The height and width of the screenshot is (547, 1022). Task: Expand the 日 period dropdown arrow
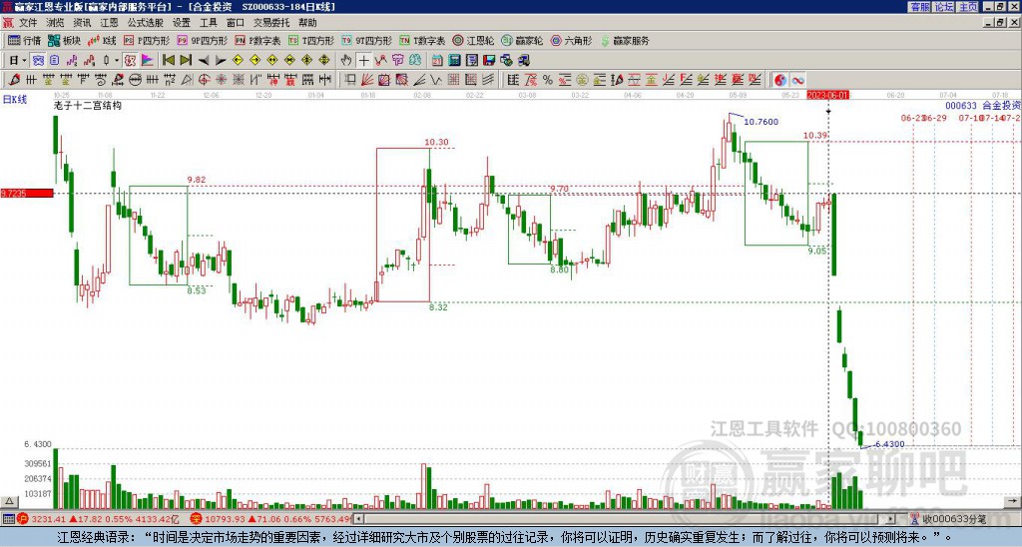tap(25, 61)
